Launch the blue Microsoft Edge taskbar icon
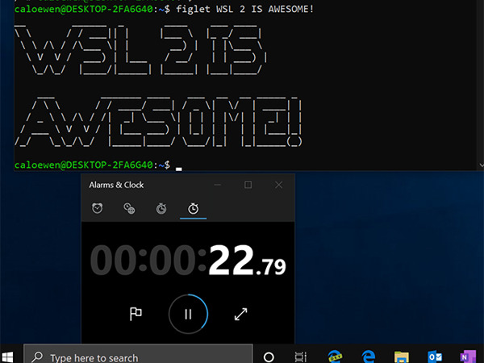The height and width of the screenshot is (363, 484). pyautogui.click(x=369, y=357)
